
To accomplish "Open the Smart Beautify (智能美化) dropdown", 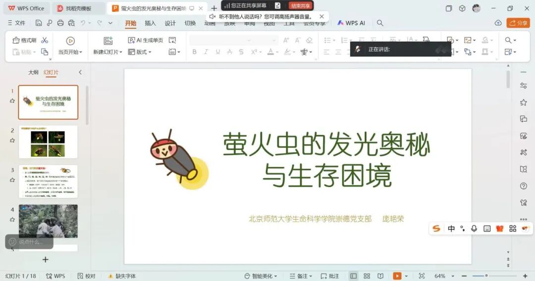I will click(261, 276).
